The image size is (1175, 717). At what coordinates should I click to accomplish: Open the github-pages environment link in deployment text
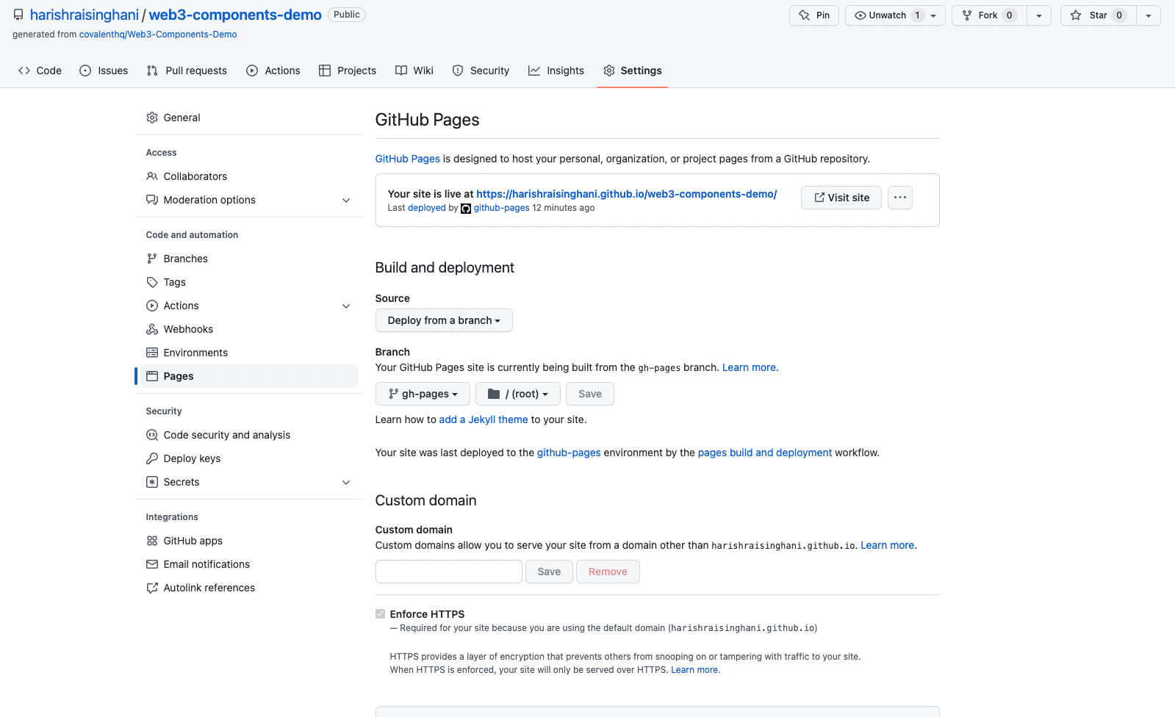click(569, 453)
